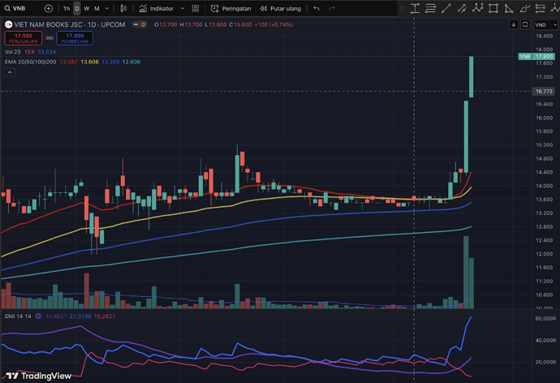Click the Viet Nam Books company logo
Viewport: 560px width, 383px height.
click(x=8, y=24)
